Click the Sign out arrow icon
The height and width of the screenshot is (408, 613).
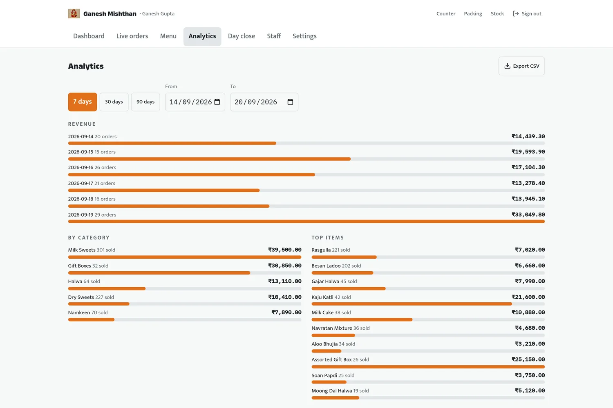point(516,13)
